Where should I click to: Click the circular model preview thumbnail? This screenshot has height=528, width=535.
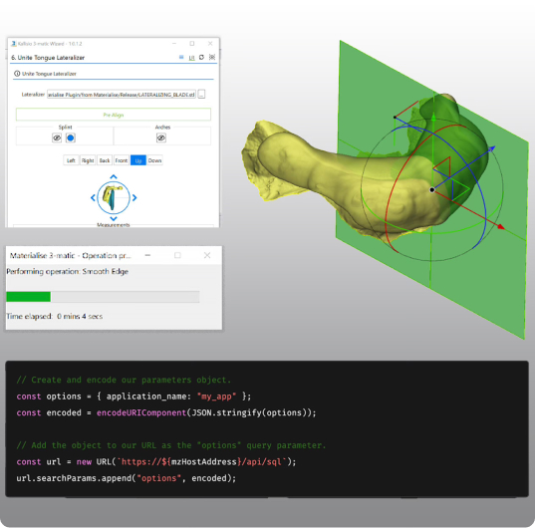pyautogui.click(x=114, y=197)
